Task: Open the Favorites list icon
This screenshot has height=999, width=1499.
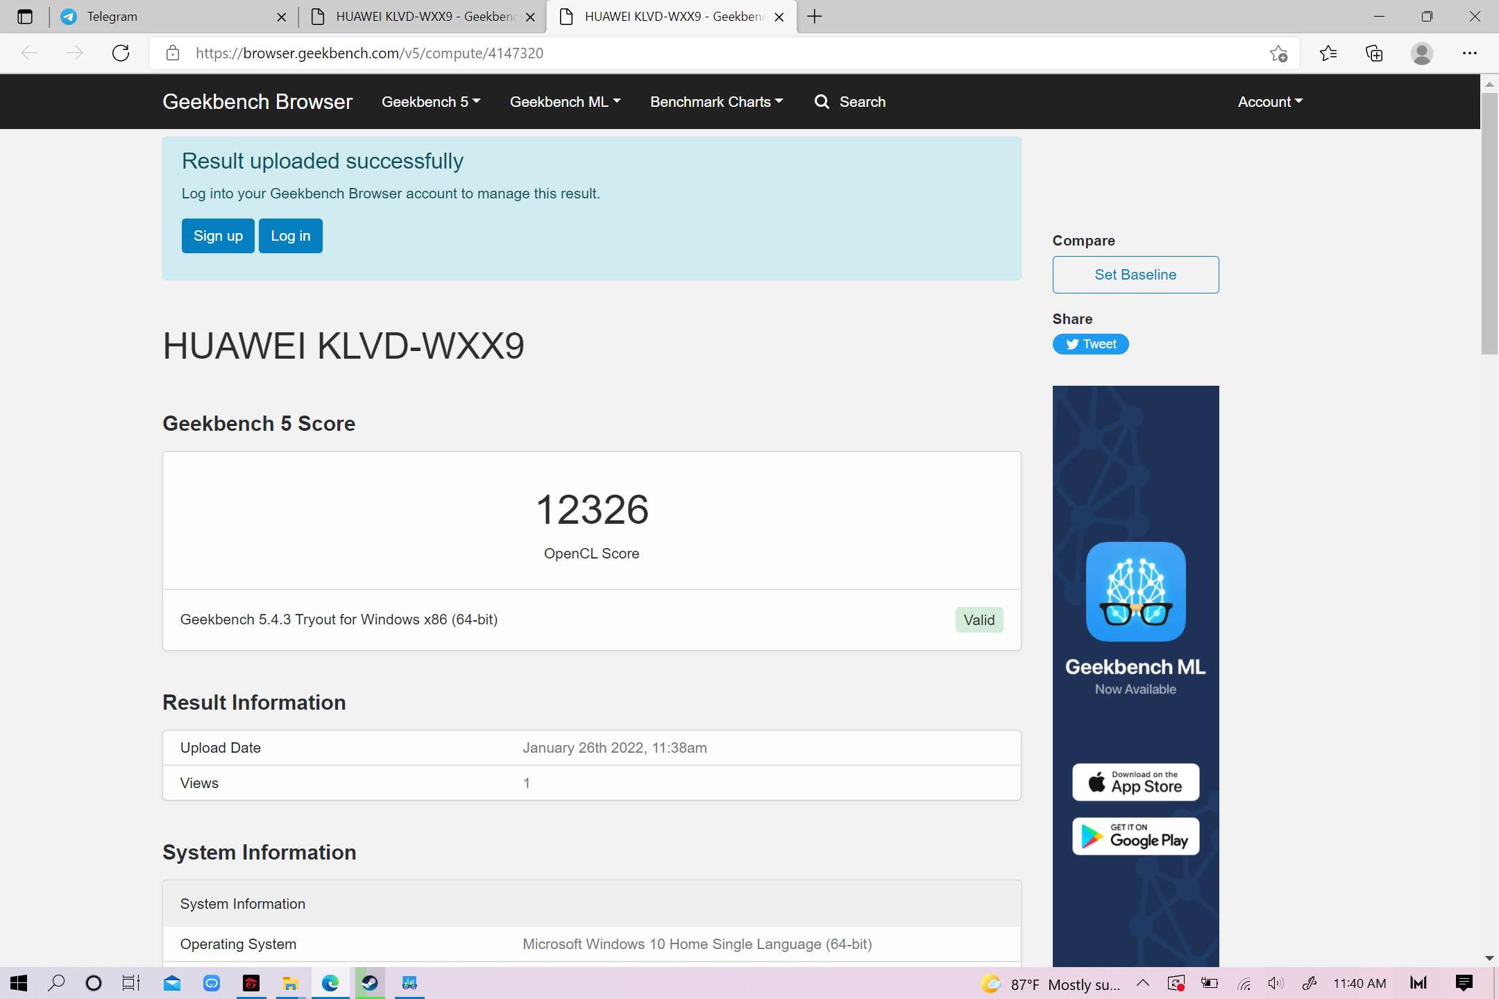Action: (1328, 53)
